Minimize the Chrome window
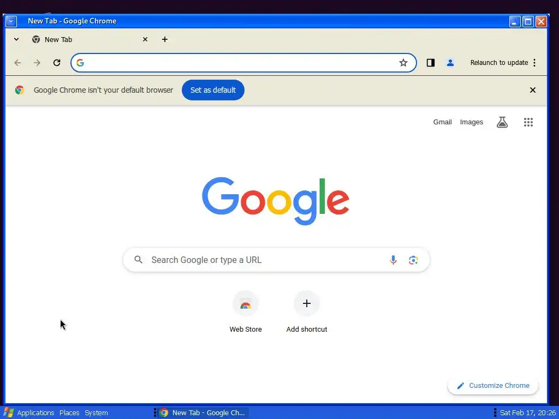The width and height of the screenshot is (559, 419). tap(514, 21)
